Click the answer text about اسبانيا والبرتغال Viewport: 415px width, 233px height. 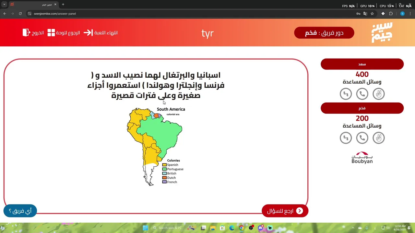(x=156, y=85)
